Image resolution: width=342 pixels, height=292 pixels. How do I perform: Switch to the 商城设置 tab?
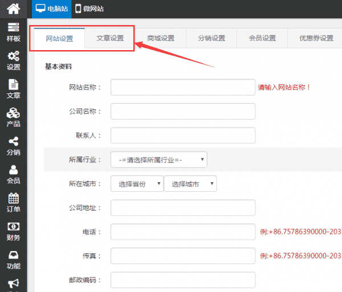click(161, 38)
